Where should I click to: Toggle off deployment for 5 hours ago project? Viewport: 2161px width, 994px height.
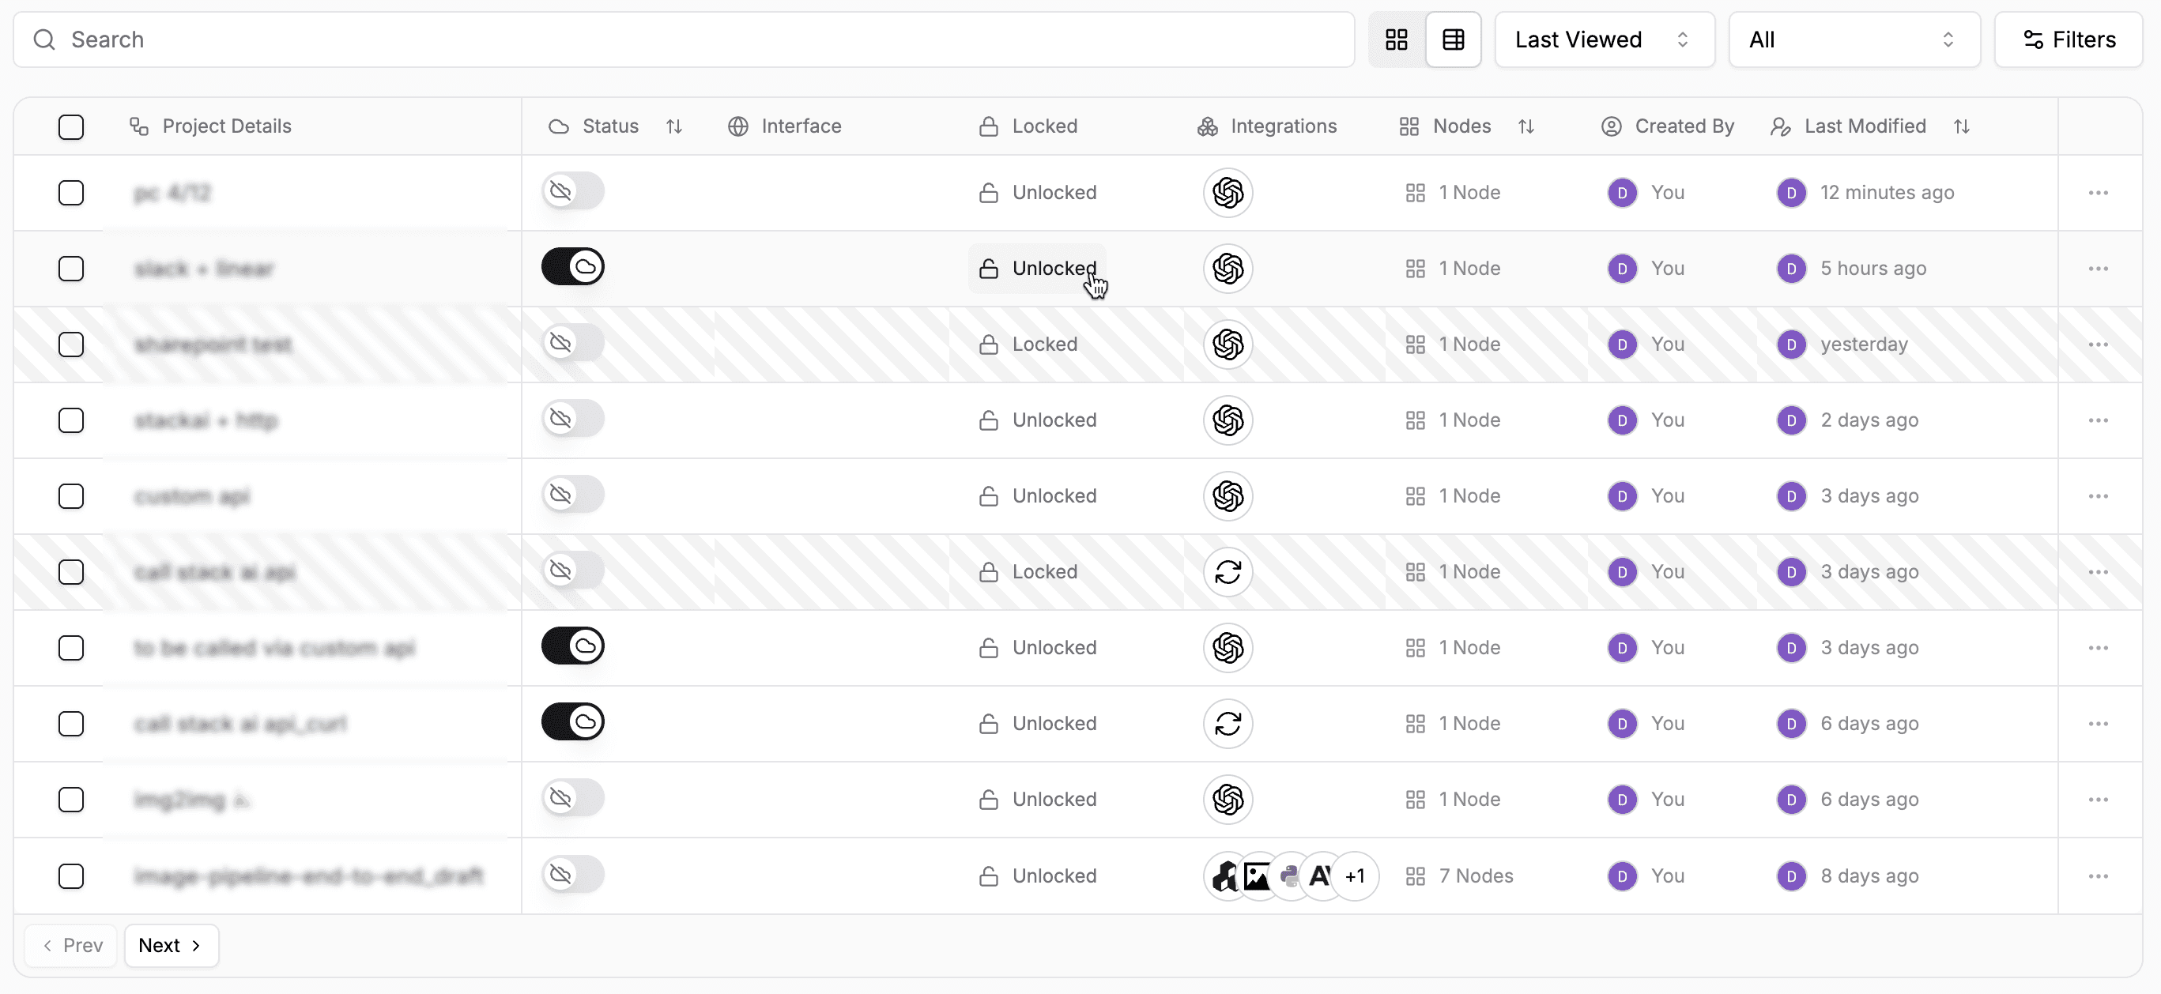pyautogui.click(x=573, y=267)
